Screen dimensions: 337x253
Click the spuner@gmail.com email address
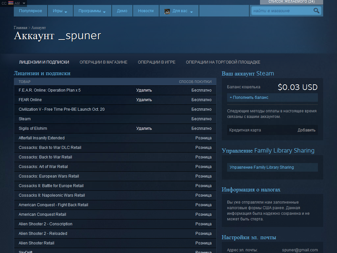click(x=300, y=250)
